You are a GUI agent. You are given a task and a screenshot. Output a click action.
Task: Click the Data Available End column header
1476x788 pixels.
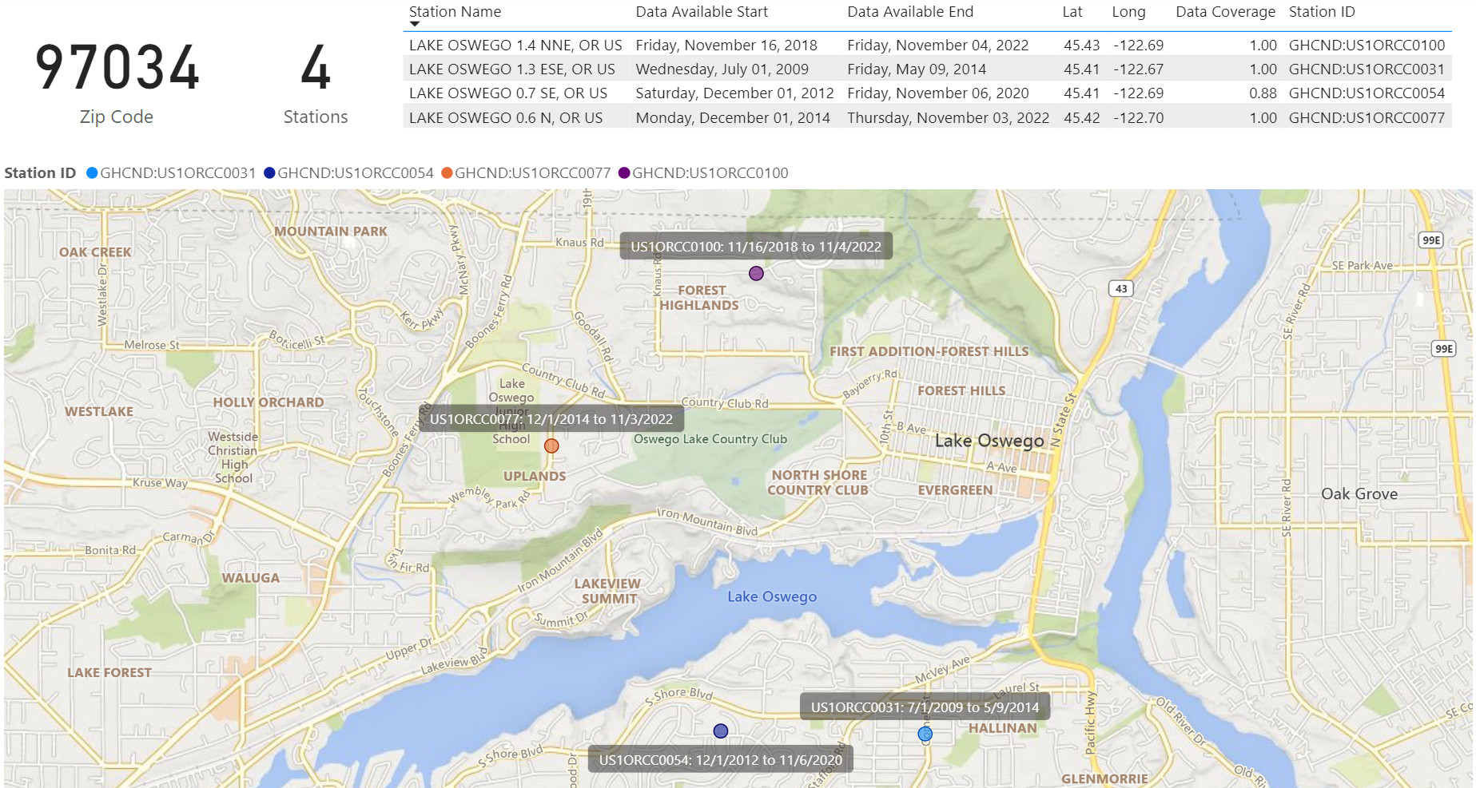click(909, 12)
